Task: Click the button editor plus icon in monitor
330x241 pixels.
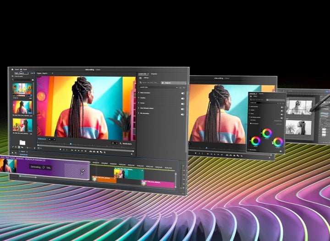Action: click(132, 154)
